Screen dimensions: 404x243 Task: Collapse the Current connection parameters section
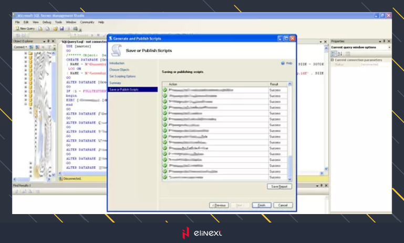333,59
